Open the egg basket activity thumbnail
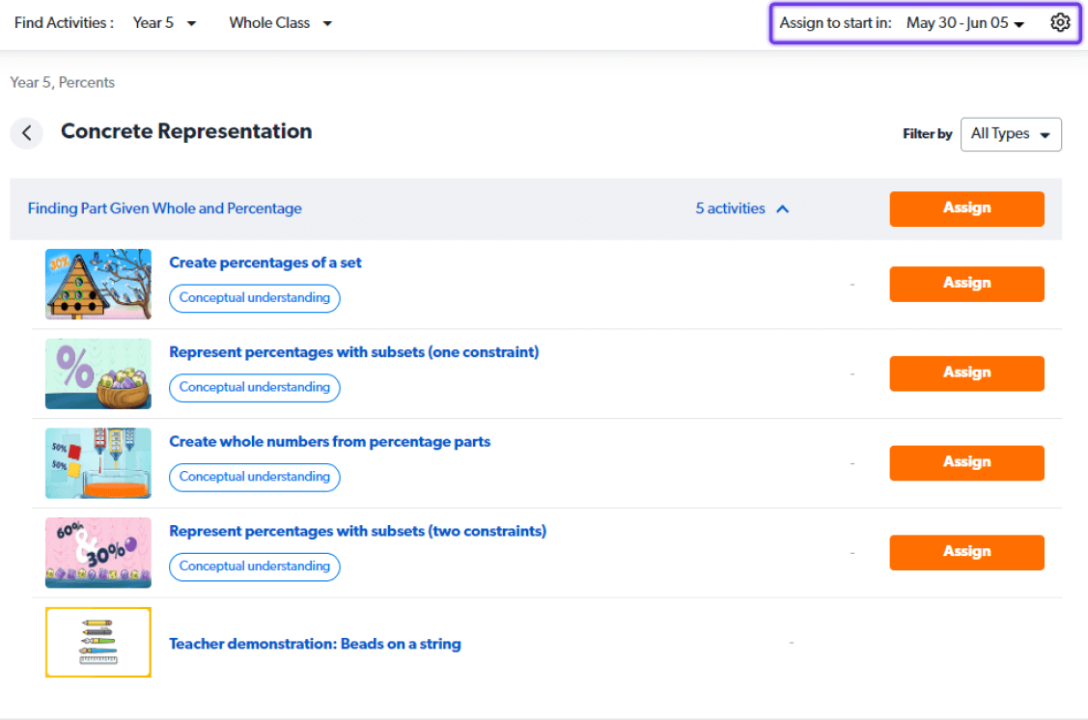 [x=98, y=374]
